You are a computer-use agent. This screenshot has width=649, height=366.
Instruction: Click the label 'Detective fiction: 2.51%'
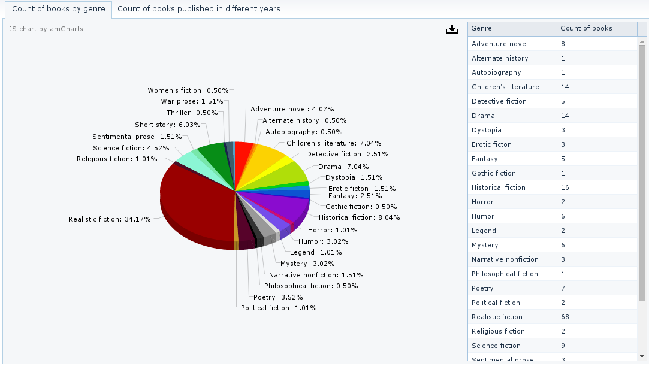click(x=347, y=155)
